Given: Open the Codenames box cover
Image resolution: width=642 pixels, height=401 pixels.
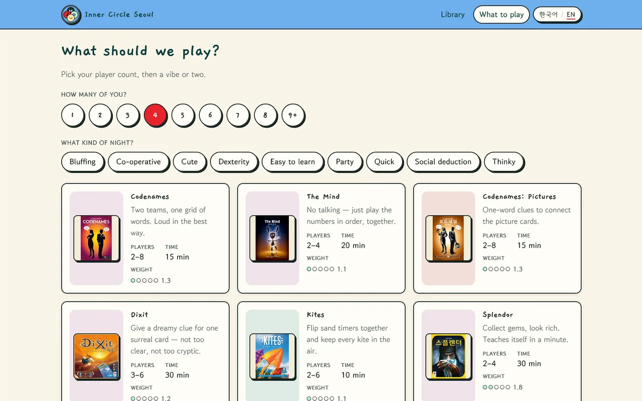Looking at the screenshot, I should [96, 238].
